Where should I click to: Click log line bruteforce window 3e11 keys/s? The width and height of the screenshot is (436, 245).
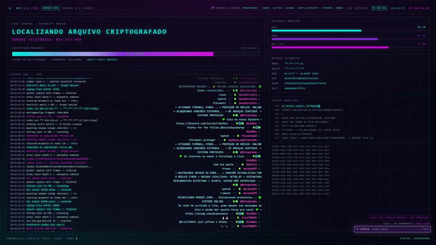click(x=37, y=225)
